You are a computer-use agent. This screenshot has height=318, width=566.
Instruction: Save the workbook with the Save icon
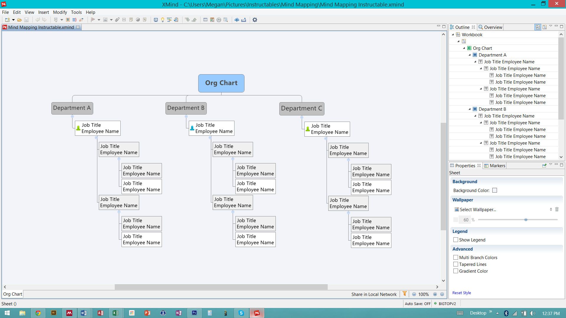(x=26, y=20)
